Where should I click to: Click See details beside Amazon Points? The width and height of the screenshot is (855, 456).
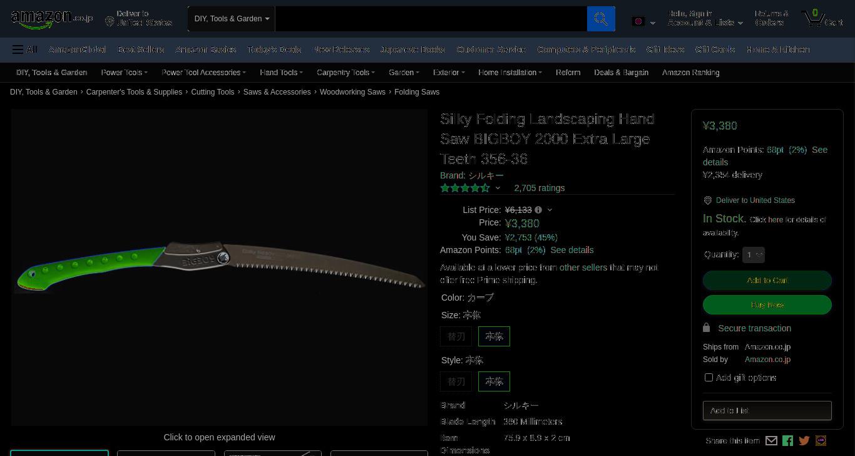572,250
